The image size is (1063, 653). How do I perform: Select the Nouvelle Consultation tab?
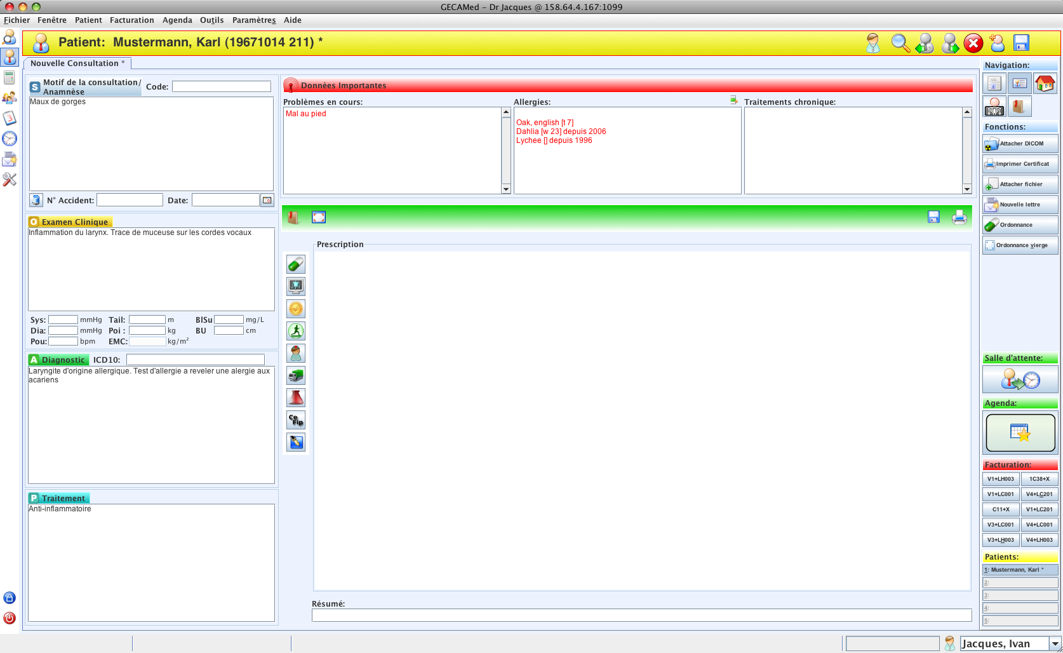pyautogui.click(x=77, y=64)
